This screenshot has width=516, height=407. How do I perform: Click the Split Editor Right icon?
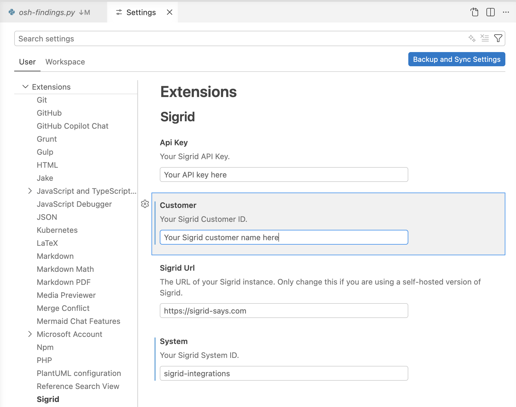pyautogui.click(x=490, y=12)
